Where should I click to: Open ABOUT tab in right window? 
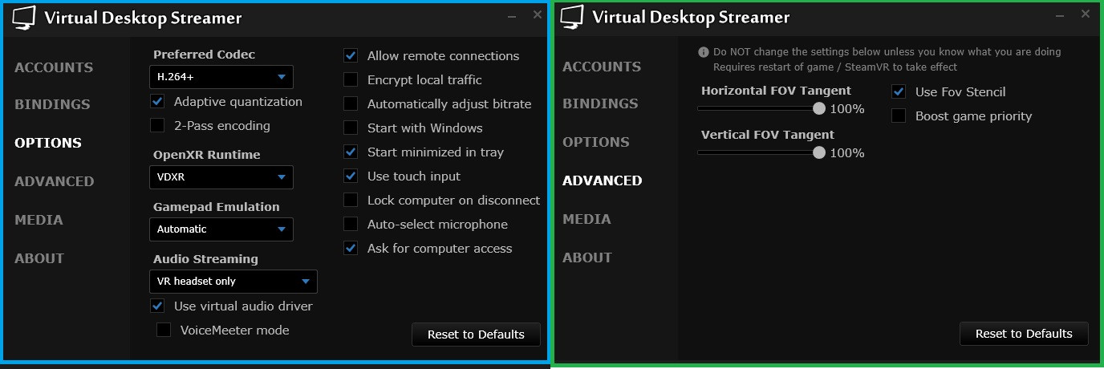click(x=587, y=257)
